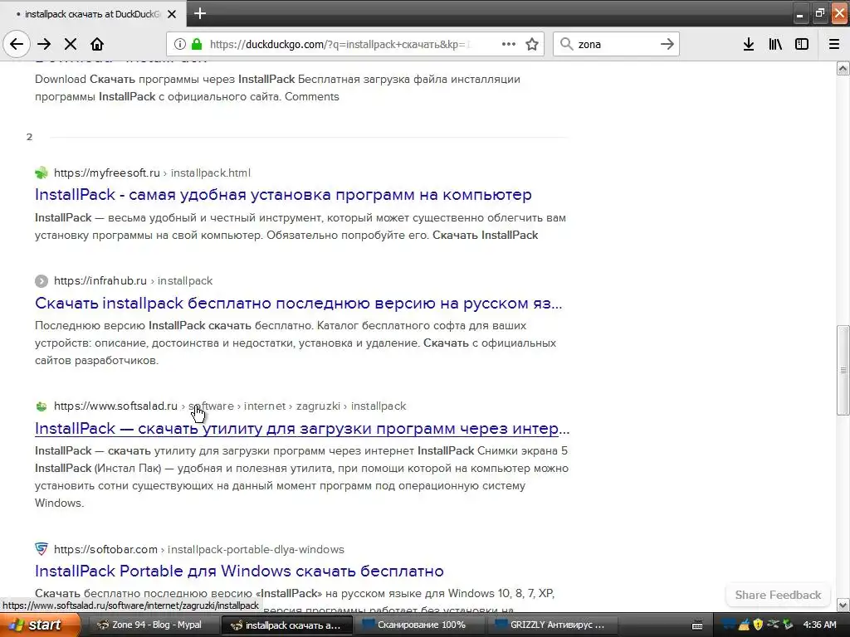The image size is (850, 637).
Task: Open Скачать installpack бесплатно последнюю версию result
Action: click(298, 304)
